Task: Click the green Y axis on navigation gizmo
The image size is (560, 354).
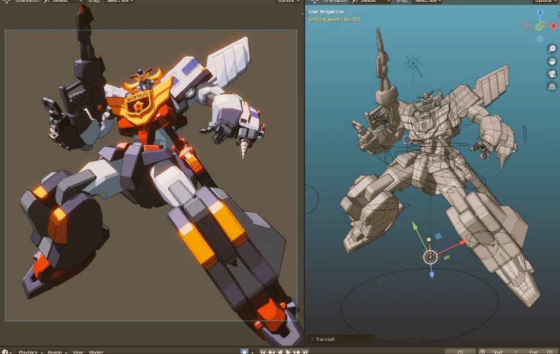Action: 540,27
